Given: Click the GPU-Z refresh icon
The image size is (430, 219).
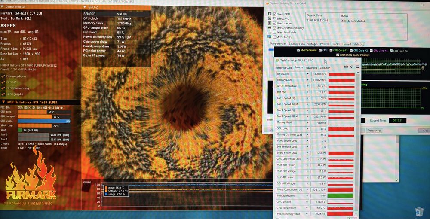Looking at the screenshot, I should point(352,67).
